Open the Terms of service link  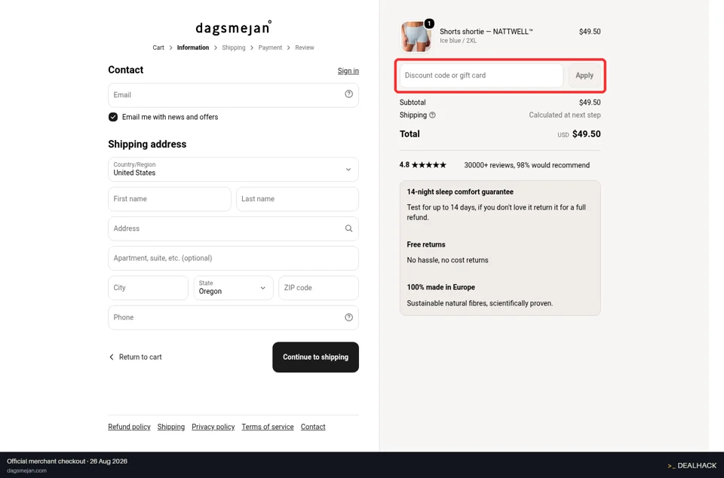[268, 427]
